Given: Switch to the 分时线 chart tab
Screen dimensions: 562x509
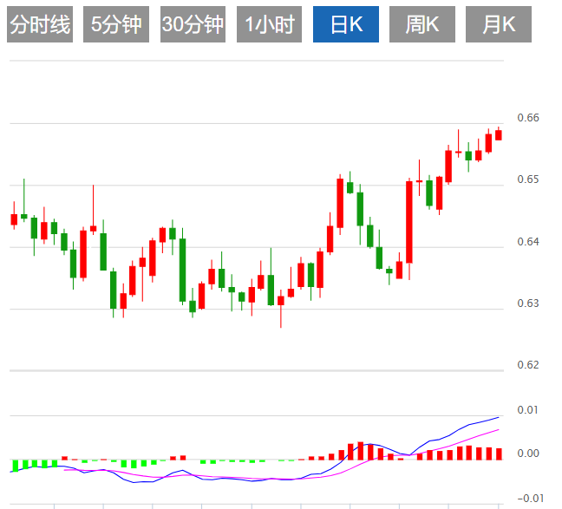Looking at the screenshot, I should tap(40, 24).
